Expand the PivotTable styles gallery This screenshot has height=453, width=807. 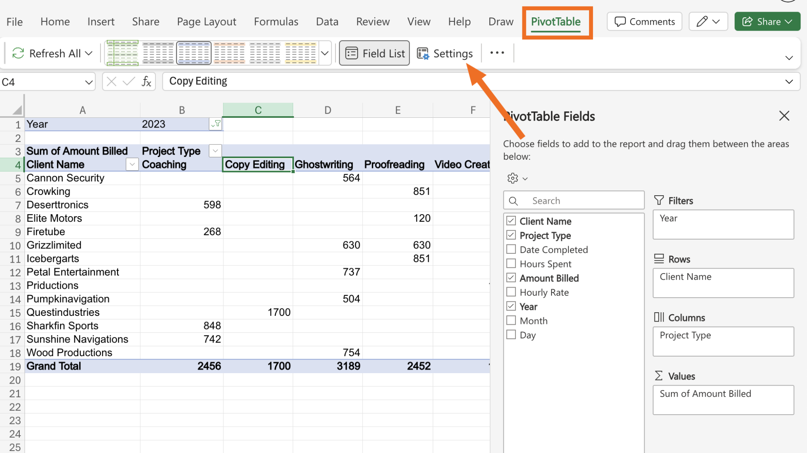325,53
